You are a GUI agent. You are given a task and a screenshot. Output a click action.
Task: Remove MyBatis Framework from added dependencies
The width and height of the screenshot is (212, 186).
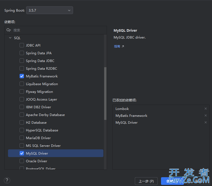(205, 115)
